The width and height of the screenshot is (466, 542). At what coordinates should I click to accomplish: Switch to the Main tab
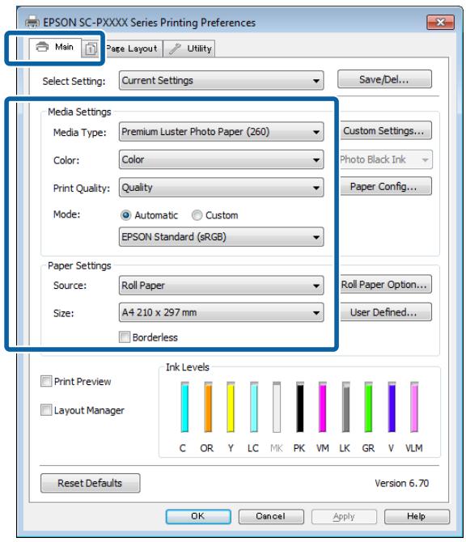point(55,48)
